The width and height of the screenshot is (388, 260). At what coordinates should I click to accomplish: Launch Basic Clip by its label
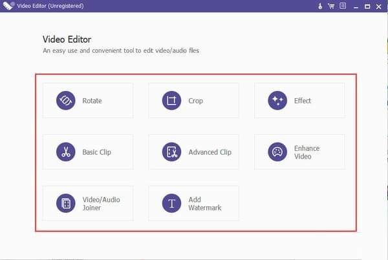pyautogui.click(x=97, y=152)
